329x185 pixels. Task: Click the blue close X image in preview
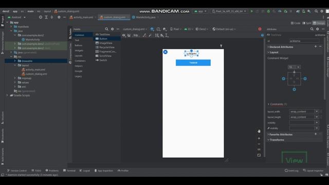tap(166, 52)
